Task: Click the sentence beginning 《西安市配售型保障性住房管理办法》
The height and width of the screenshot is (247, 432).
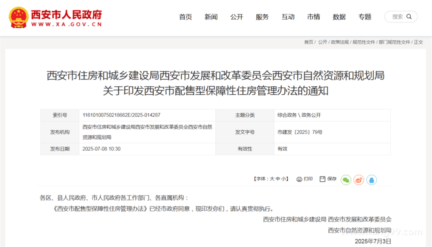Action: click(x=163, y=209)
